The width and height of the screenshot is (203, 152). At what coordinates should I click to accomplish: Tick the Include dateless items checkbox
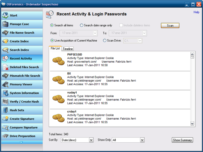121,25
